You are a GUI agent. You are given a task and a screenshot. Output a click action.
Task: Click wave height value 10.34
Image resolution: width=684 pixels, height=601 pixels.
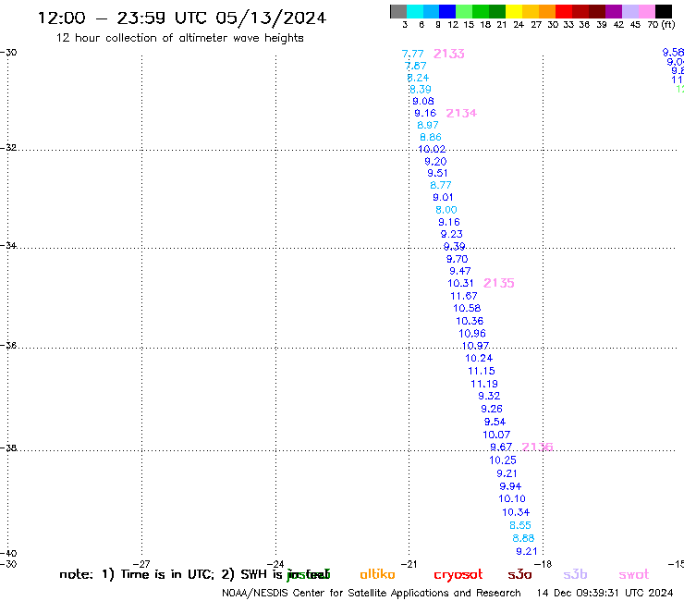pos(516,512)
